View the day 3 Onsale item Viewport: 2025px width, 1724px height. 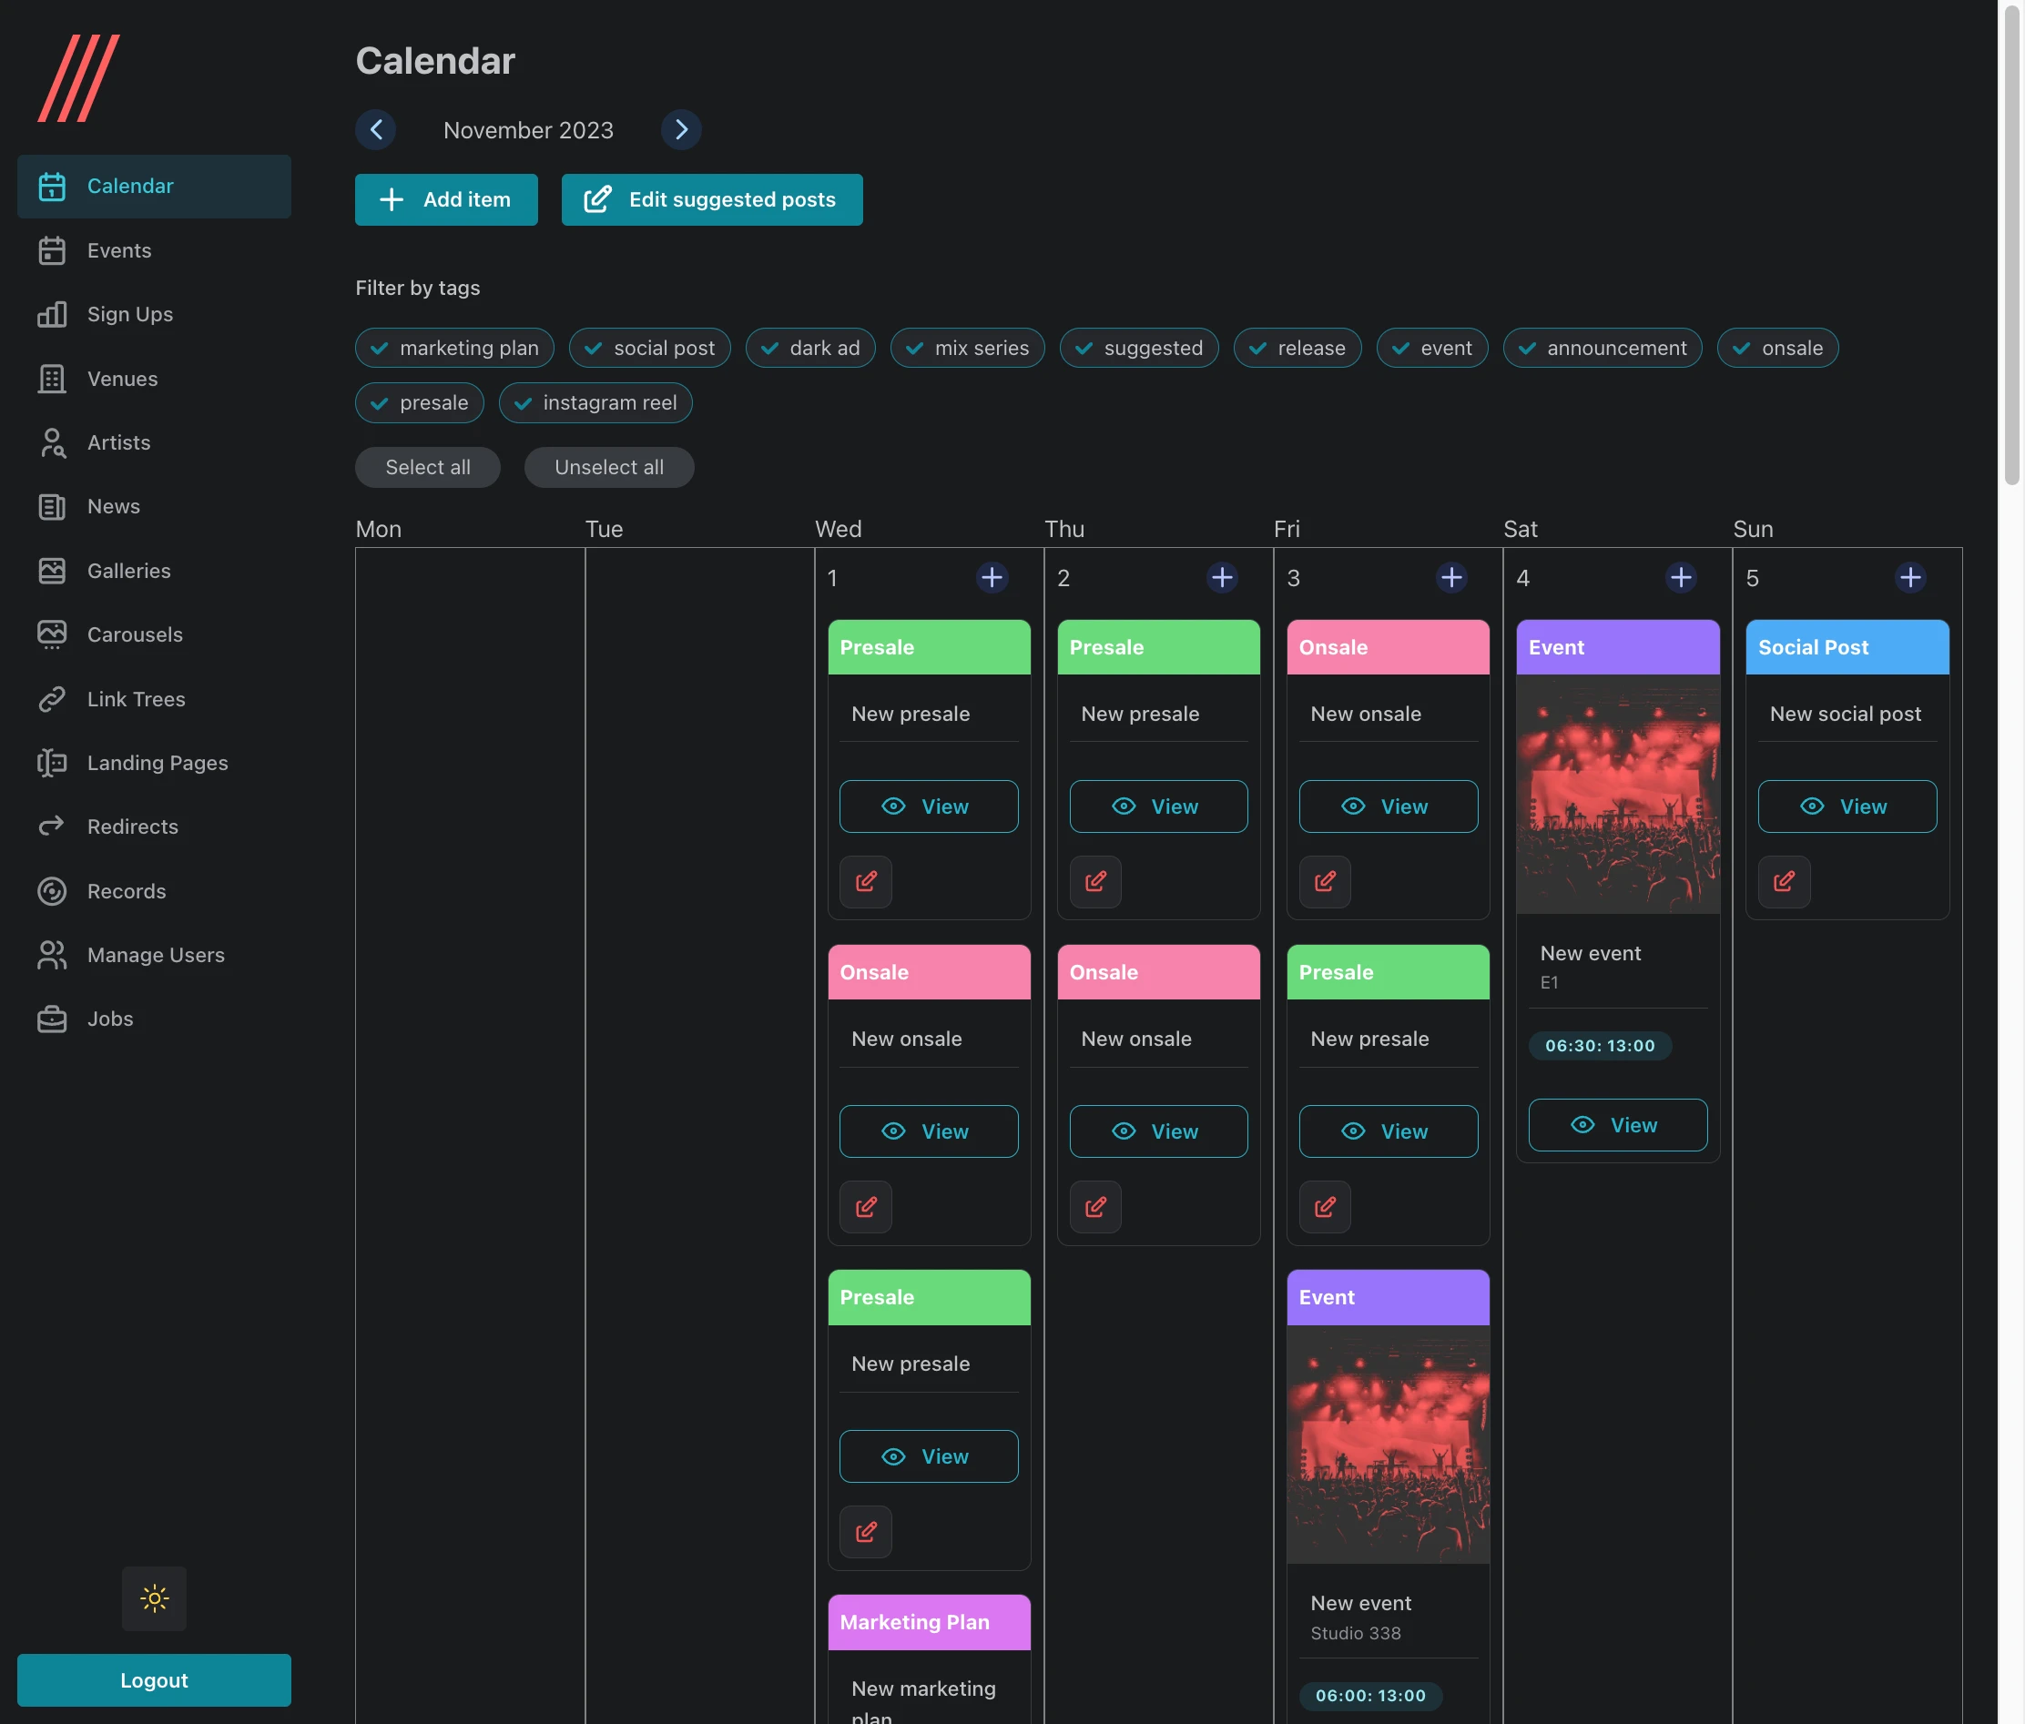(1388, 806)
